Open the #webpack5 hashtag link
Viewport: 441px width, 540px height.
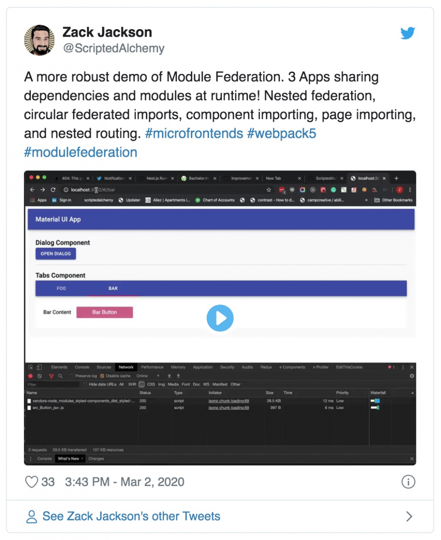coord(282,133)
